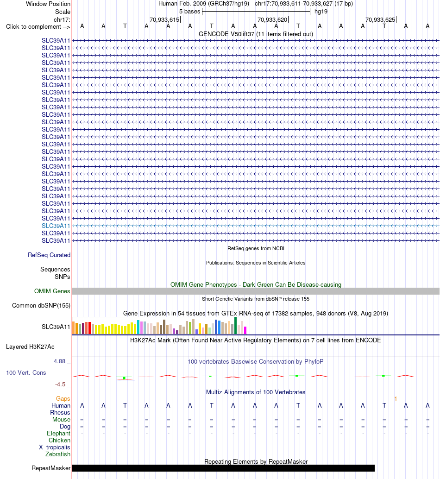Viewport: 440px width, 479px height.
Task: Click the Window Position label
Action: coord(48,4)
